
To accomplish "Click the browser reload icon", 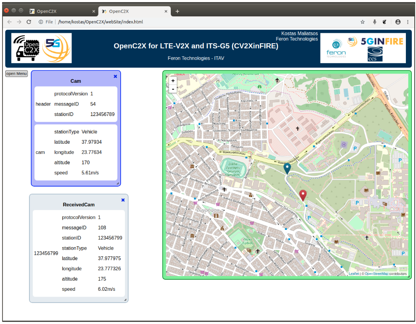I will tap(29, 22).
